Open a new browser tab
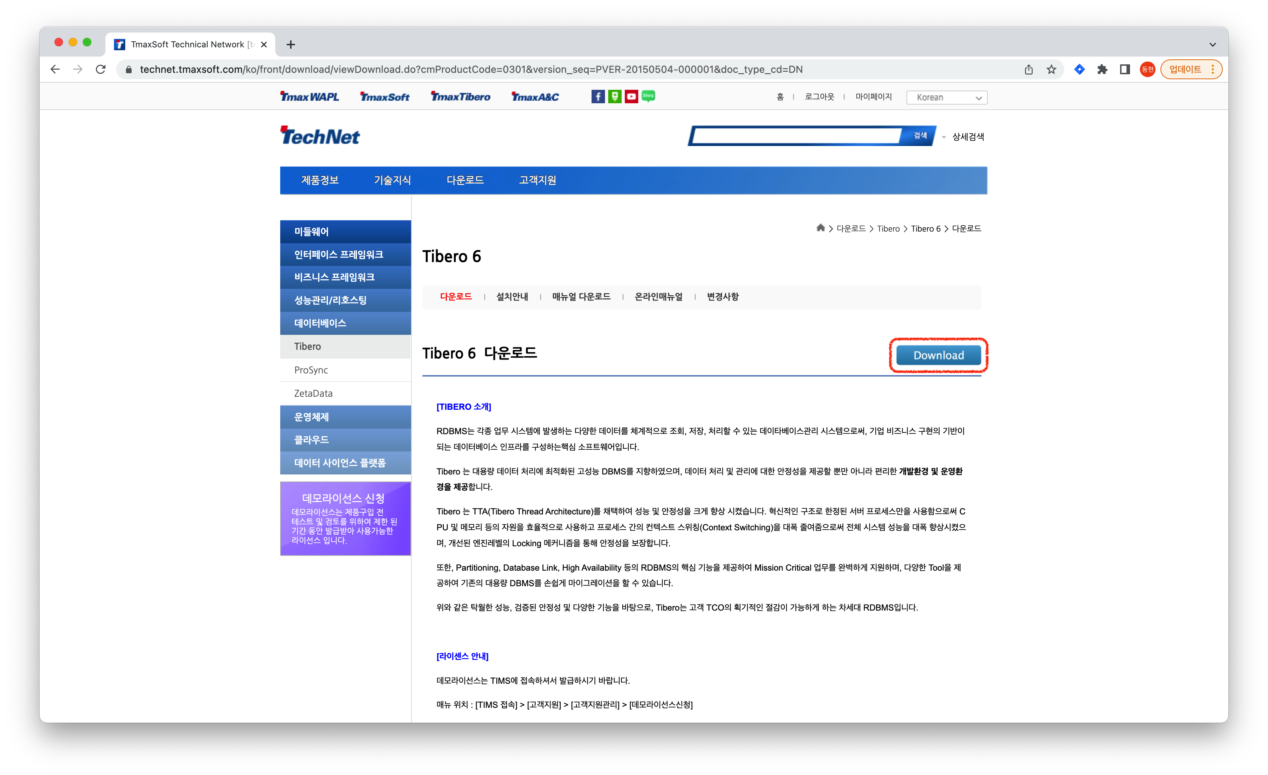 291,45
